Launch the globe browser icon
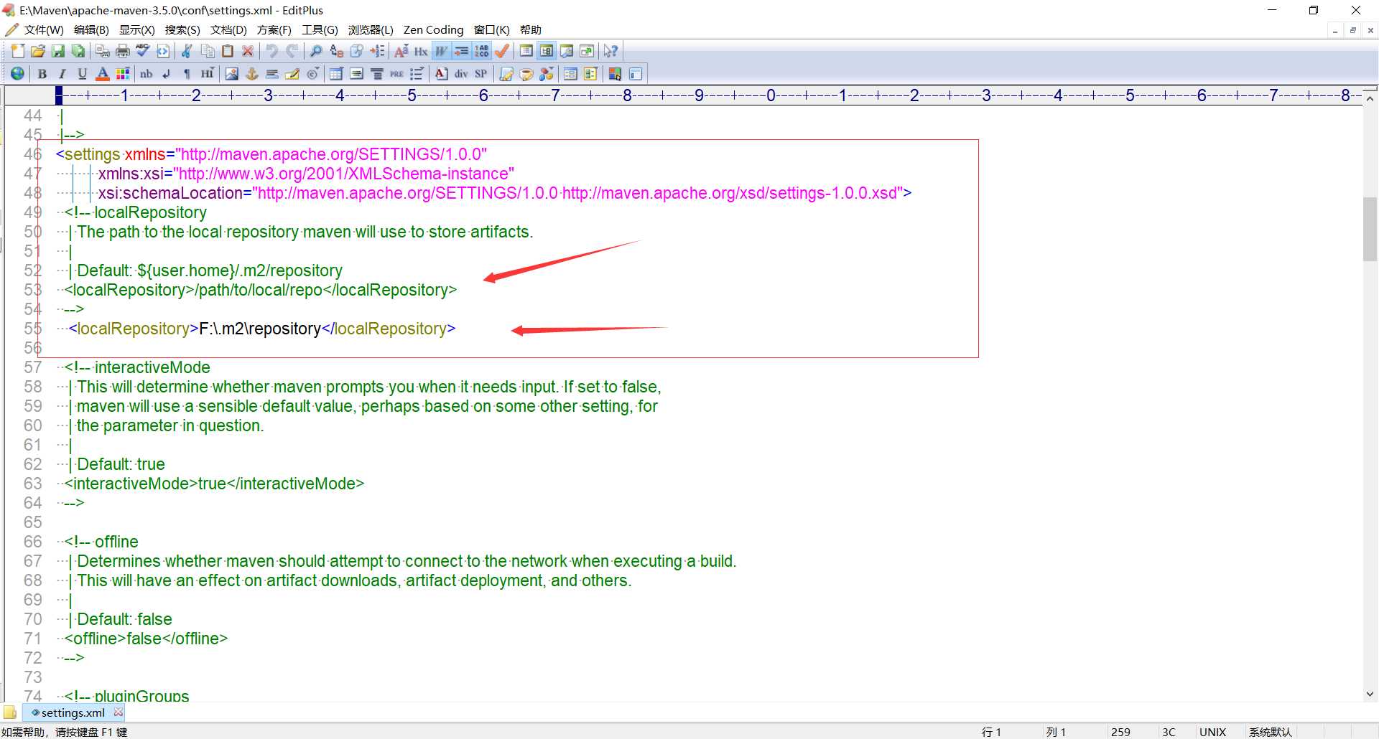Image resolution: width=1379 pixels, height=739 pixels. (x=18, y=73)
